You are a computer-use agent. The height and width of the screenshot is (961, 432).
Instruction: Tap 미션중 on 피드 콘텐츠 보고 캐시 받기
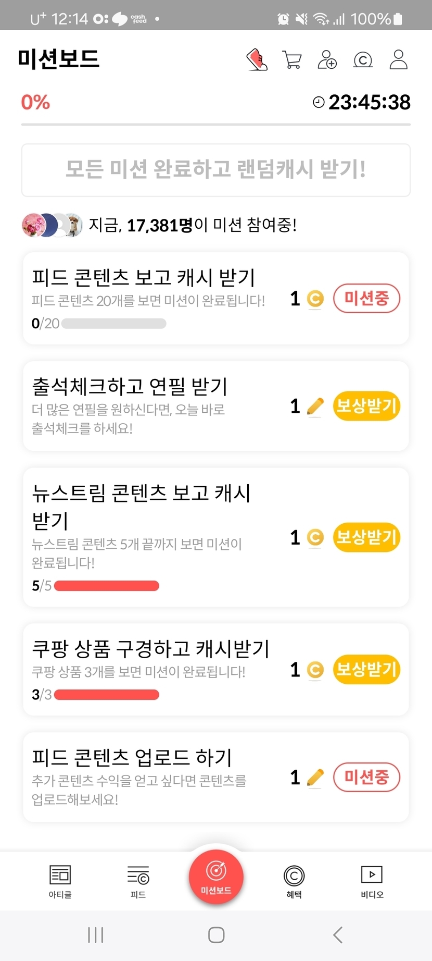tap(366, 299)
